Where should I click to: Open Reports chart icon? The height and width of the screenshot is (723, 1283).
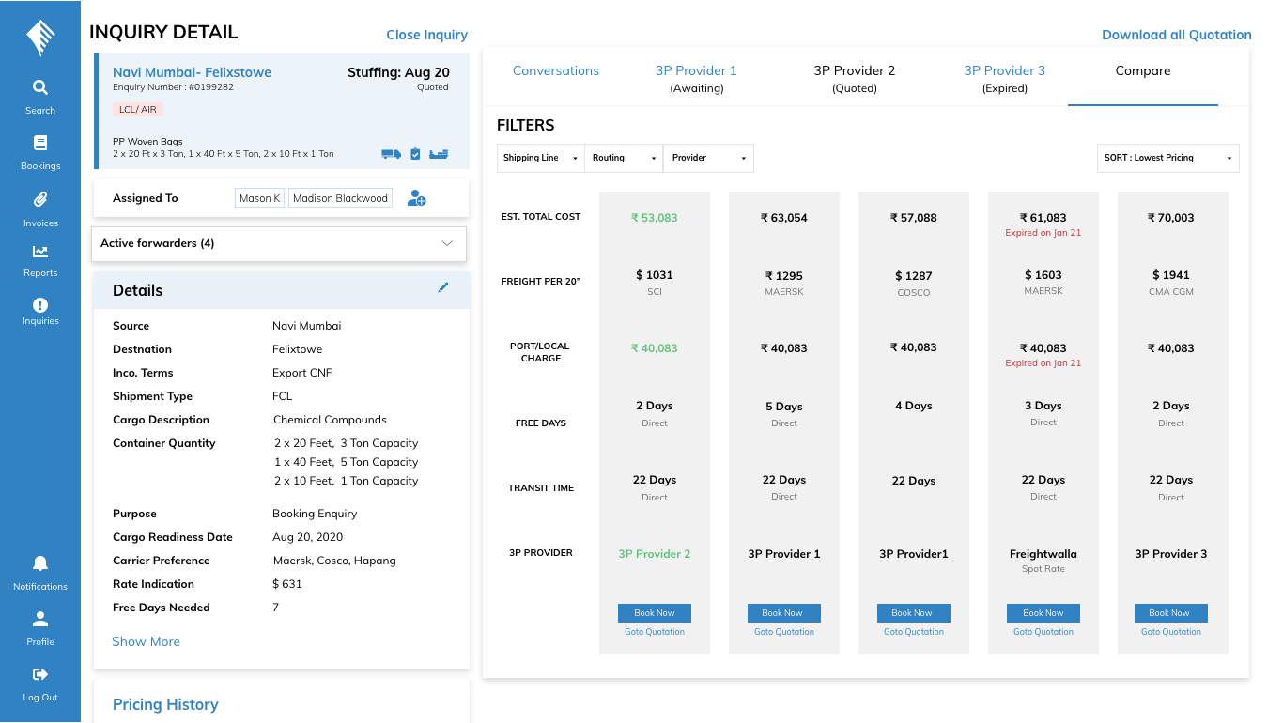point(40,252)
